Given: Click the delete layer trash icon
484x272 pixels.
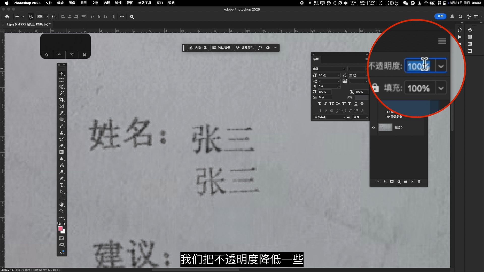Looking at the screenshot, I should point(419,182).
